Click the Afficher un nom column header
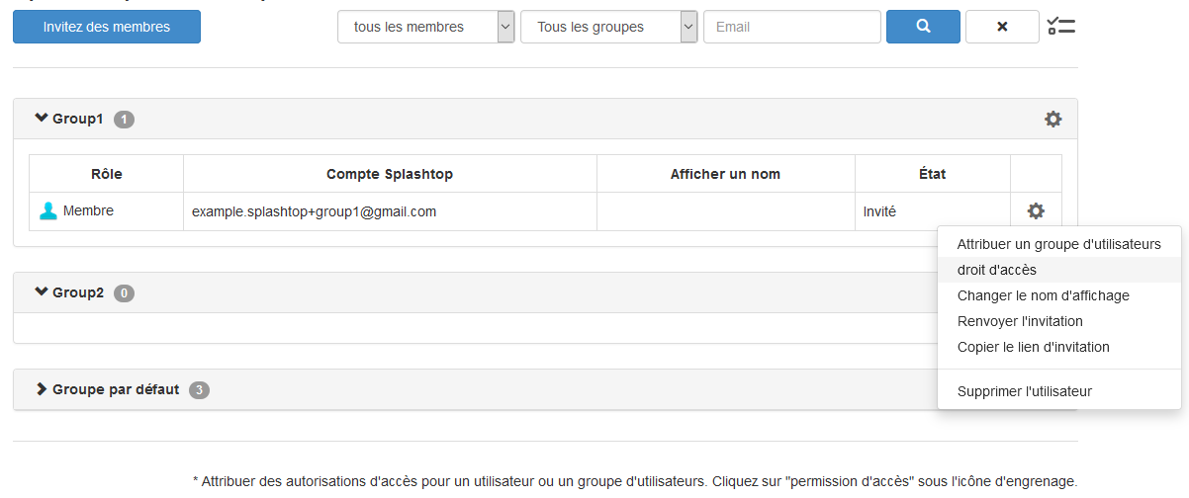The height and width of the screenshot is (498, 1189). click(725, 174)
